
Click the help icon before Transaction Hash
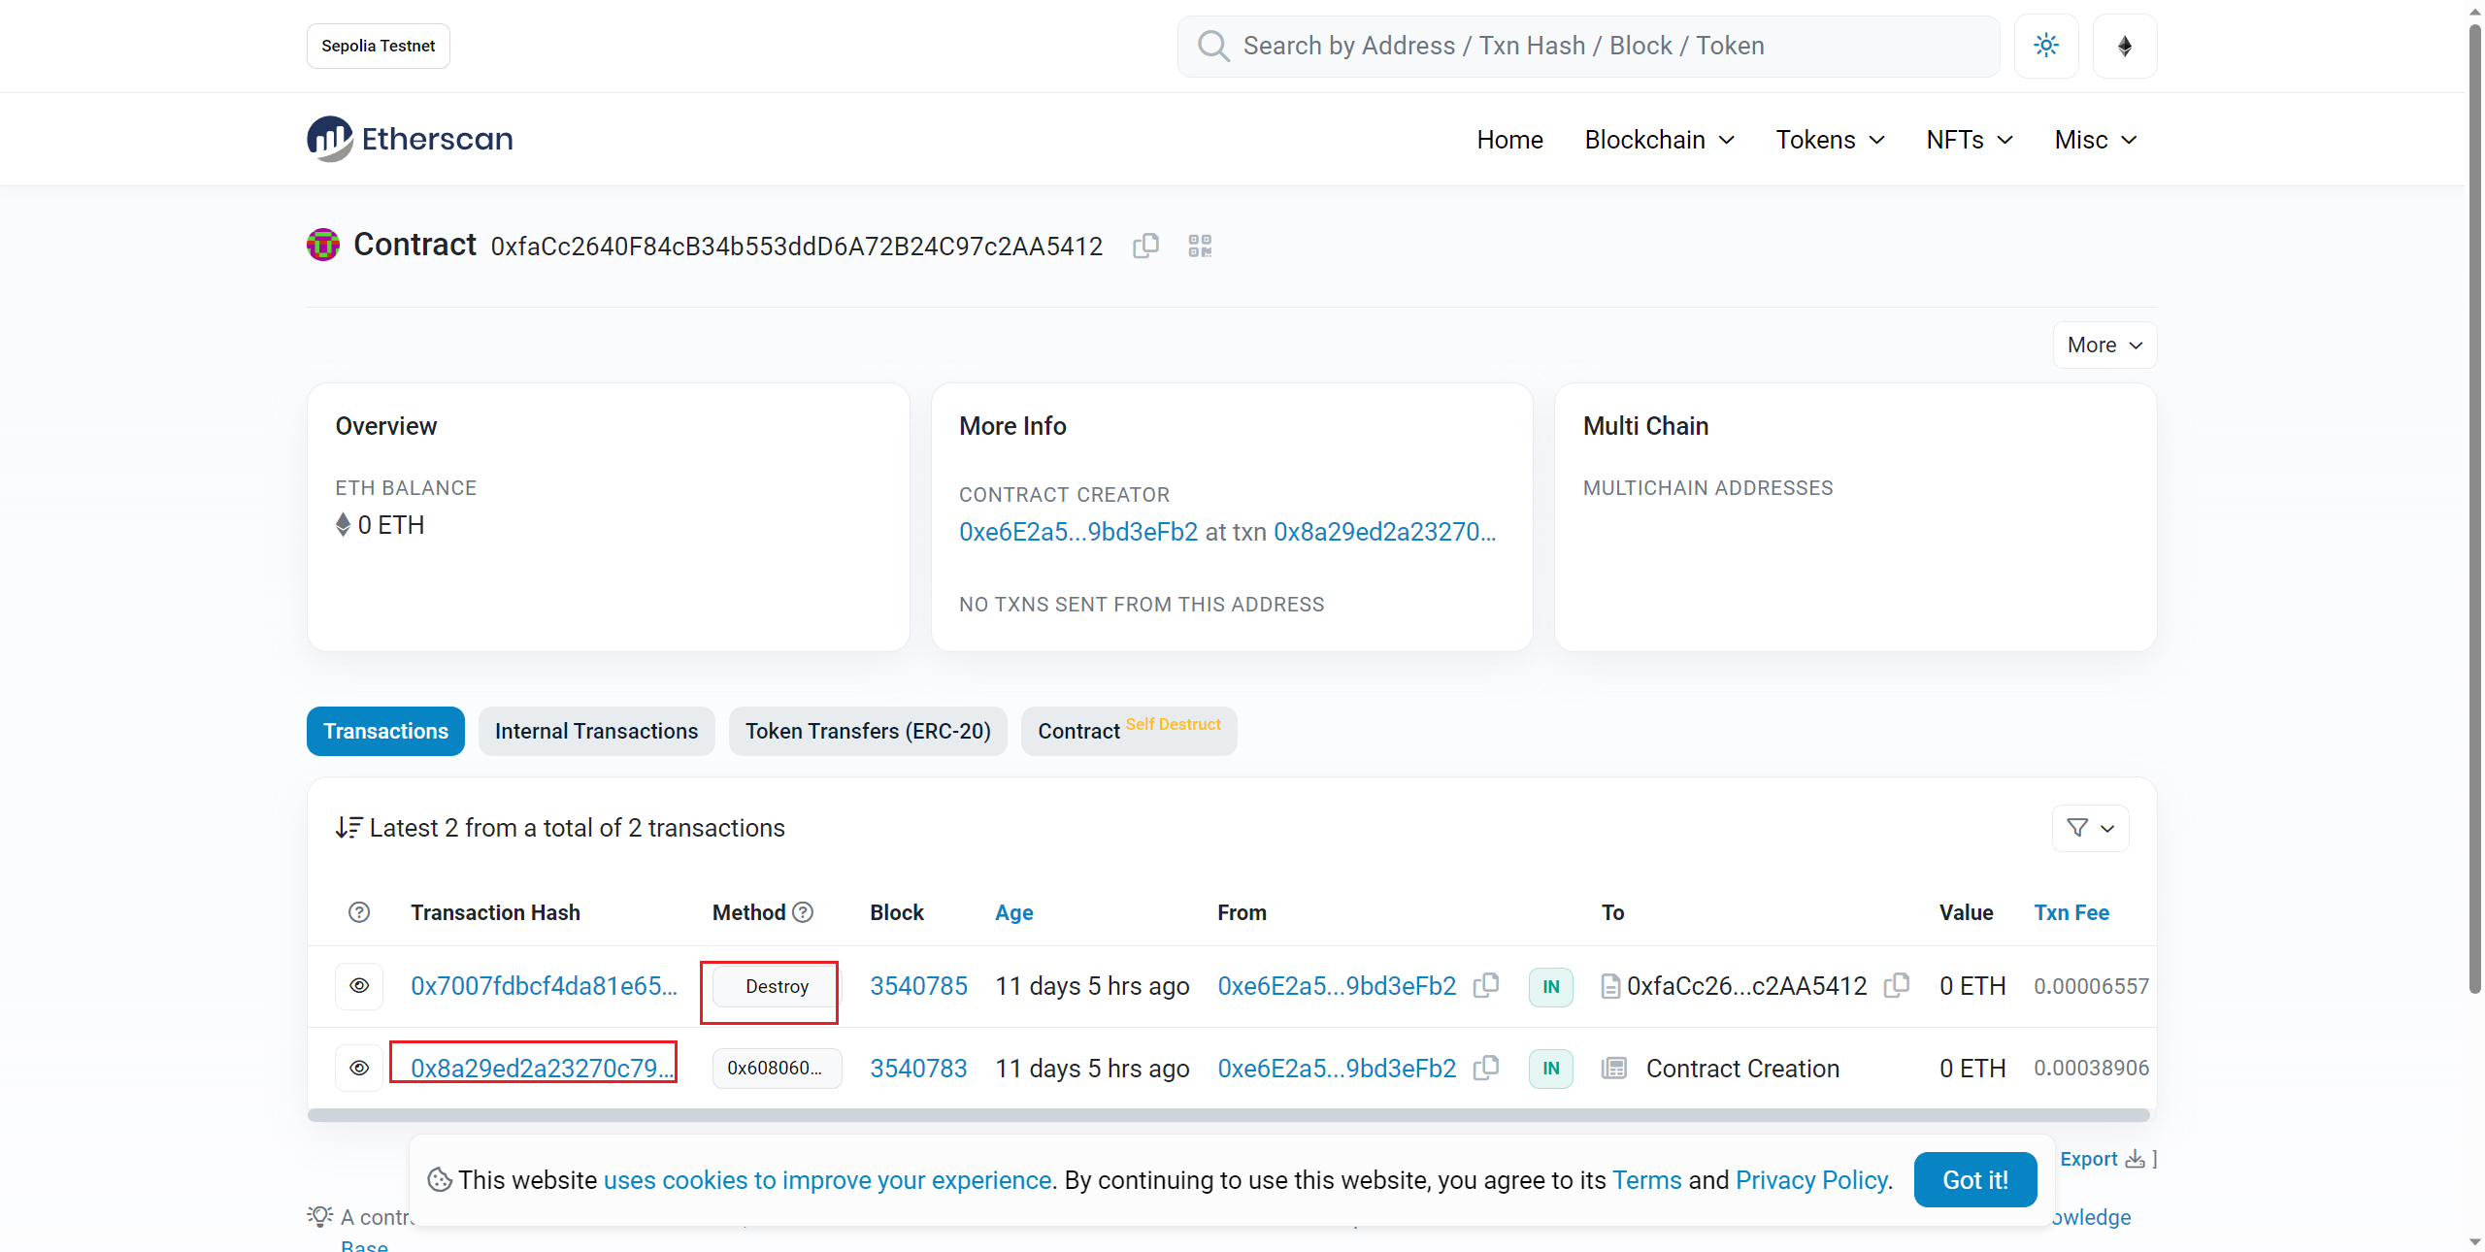(359, 912)
